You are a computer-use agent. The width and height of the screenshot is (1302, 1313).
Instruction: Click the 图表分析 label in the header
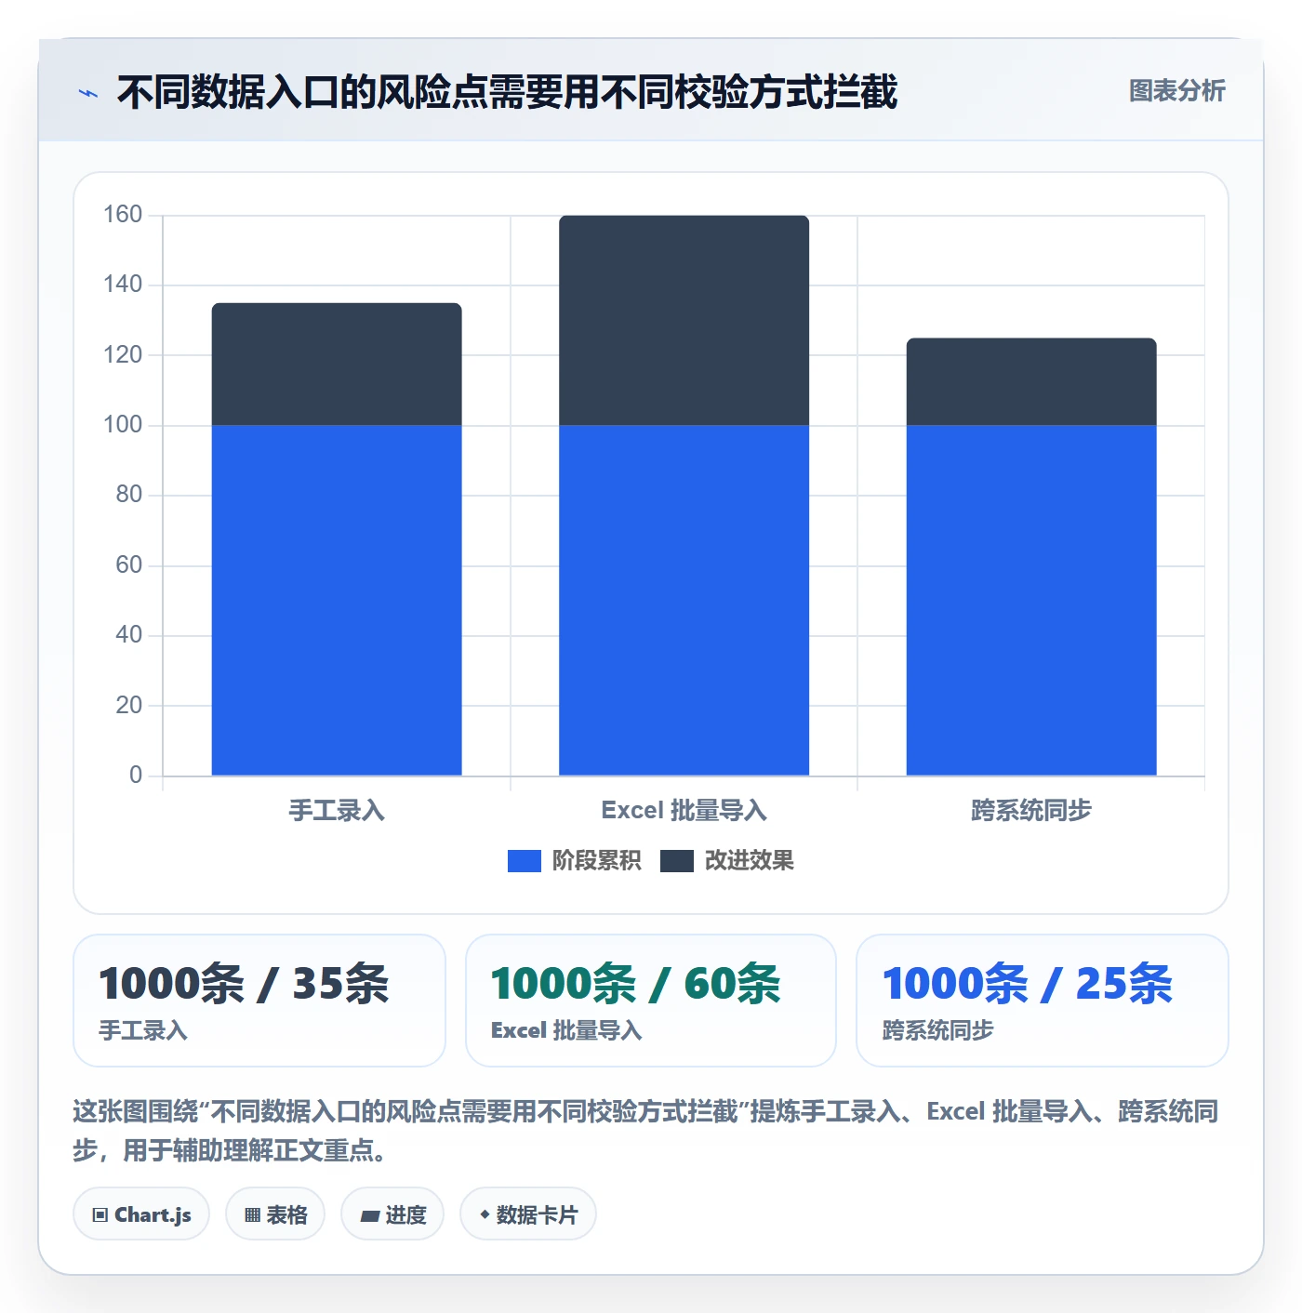point(1176,91)
